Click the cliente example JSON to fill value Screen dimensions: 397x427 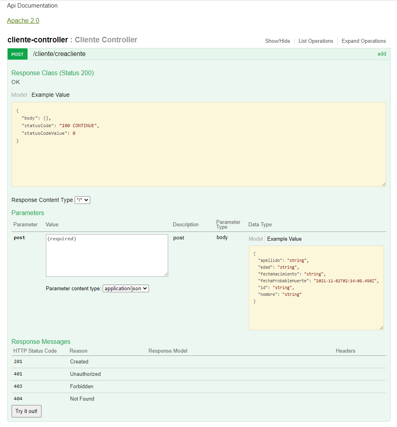pyautogui.click(x=316, y=288)
